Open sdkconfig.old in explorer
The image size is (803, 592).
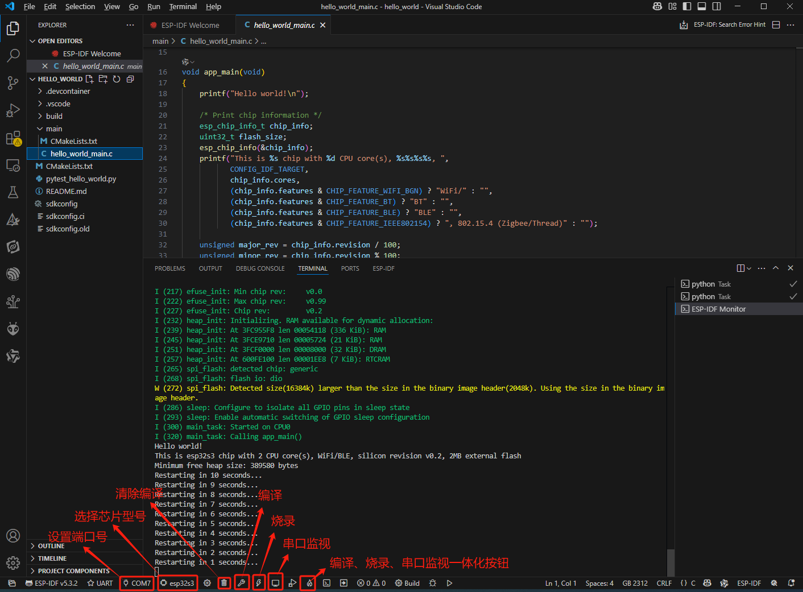84,229
